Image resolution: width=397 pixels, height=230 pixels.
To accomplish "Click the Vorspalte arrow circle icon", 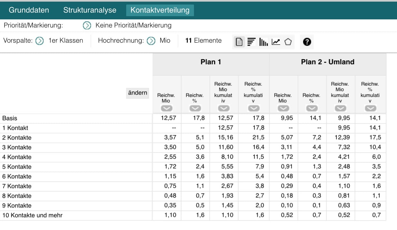I will [40, 41].
